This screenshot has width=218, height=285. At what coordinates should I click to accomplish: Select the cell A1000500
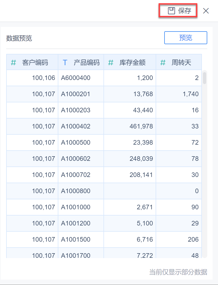(x=81, y=142)
